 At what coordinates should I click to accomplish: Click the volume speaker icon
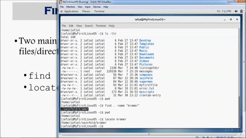pyautogui.click(x=236, y=11)
